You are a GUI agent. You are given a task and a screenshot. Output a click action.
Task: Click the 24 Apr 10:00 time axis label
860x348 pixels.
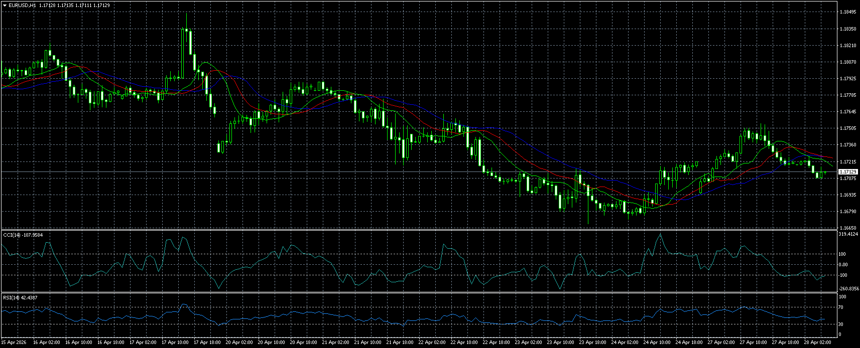coord(657,342)
